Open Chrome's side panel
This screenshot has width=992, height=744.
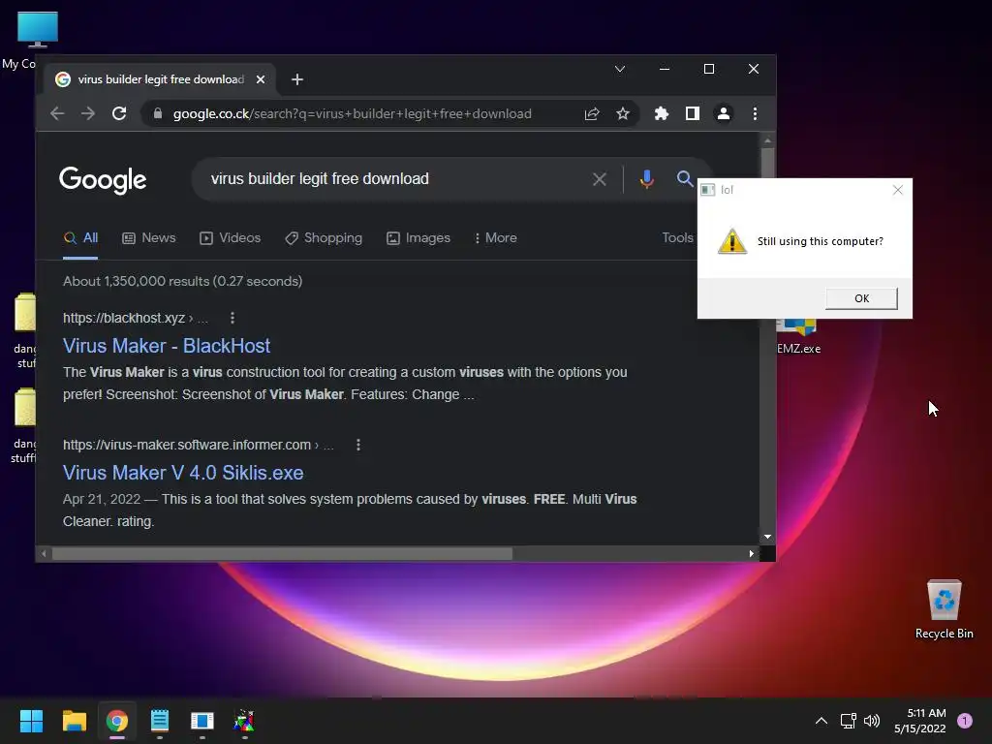coord(692,114)
